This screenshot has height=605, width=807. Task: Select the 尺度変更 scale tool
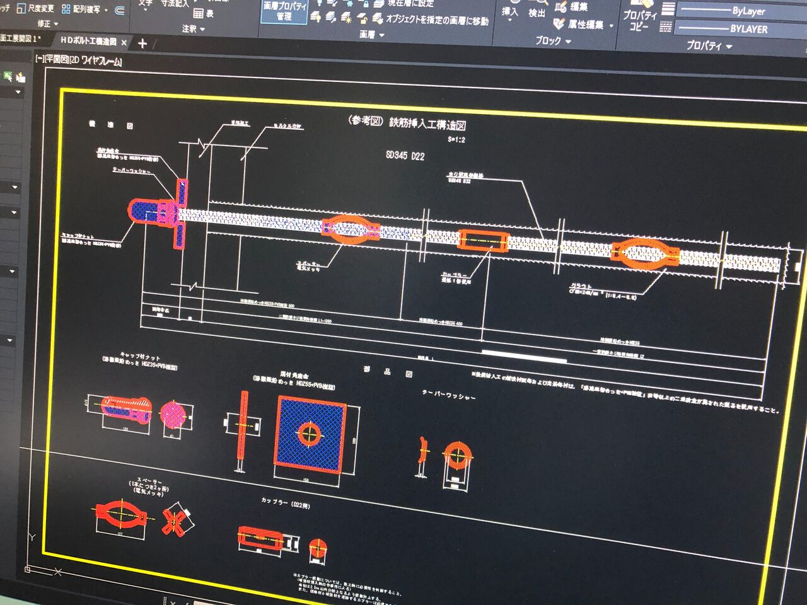pyautogui.click(x=35, y=8)
